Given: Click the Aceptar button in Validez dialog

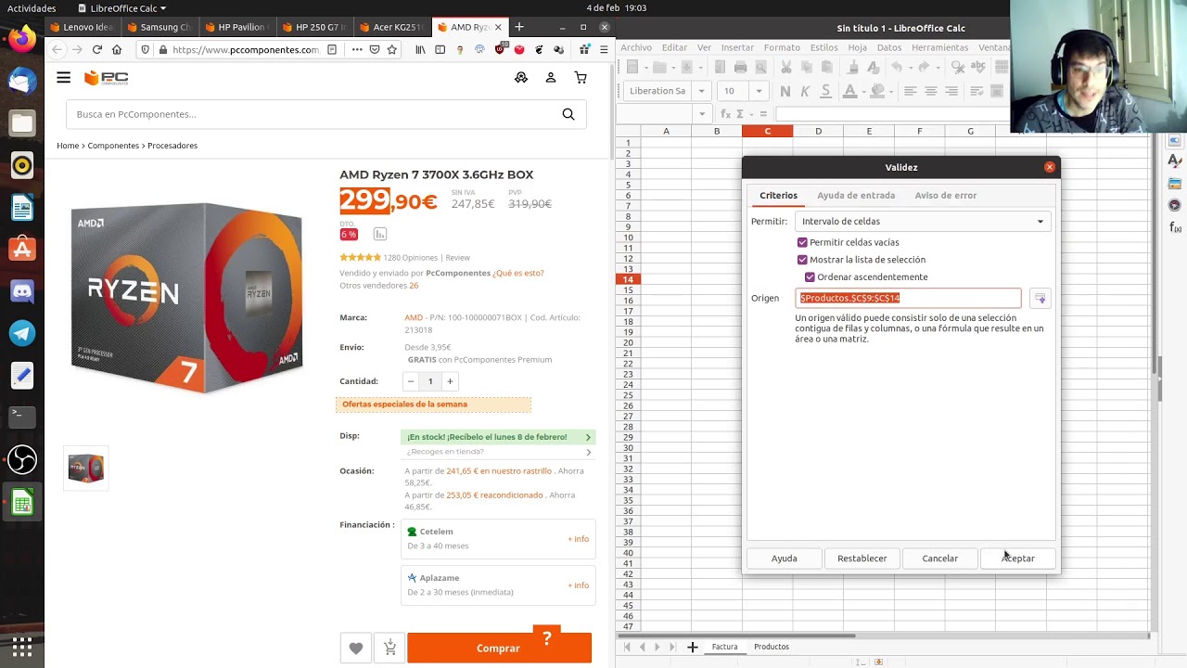Looking at the screenshot, I should click(1017, 559).
